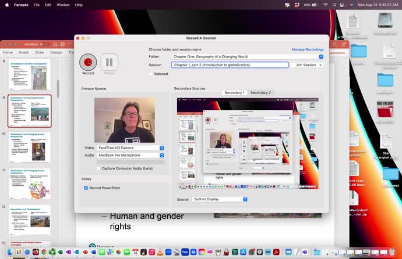402x259 pixels.
Task: Uncheck the Record PowerPoint checkbox
Action: [x=86, y=188]
